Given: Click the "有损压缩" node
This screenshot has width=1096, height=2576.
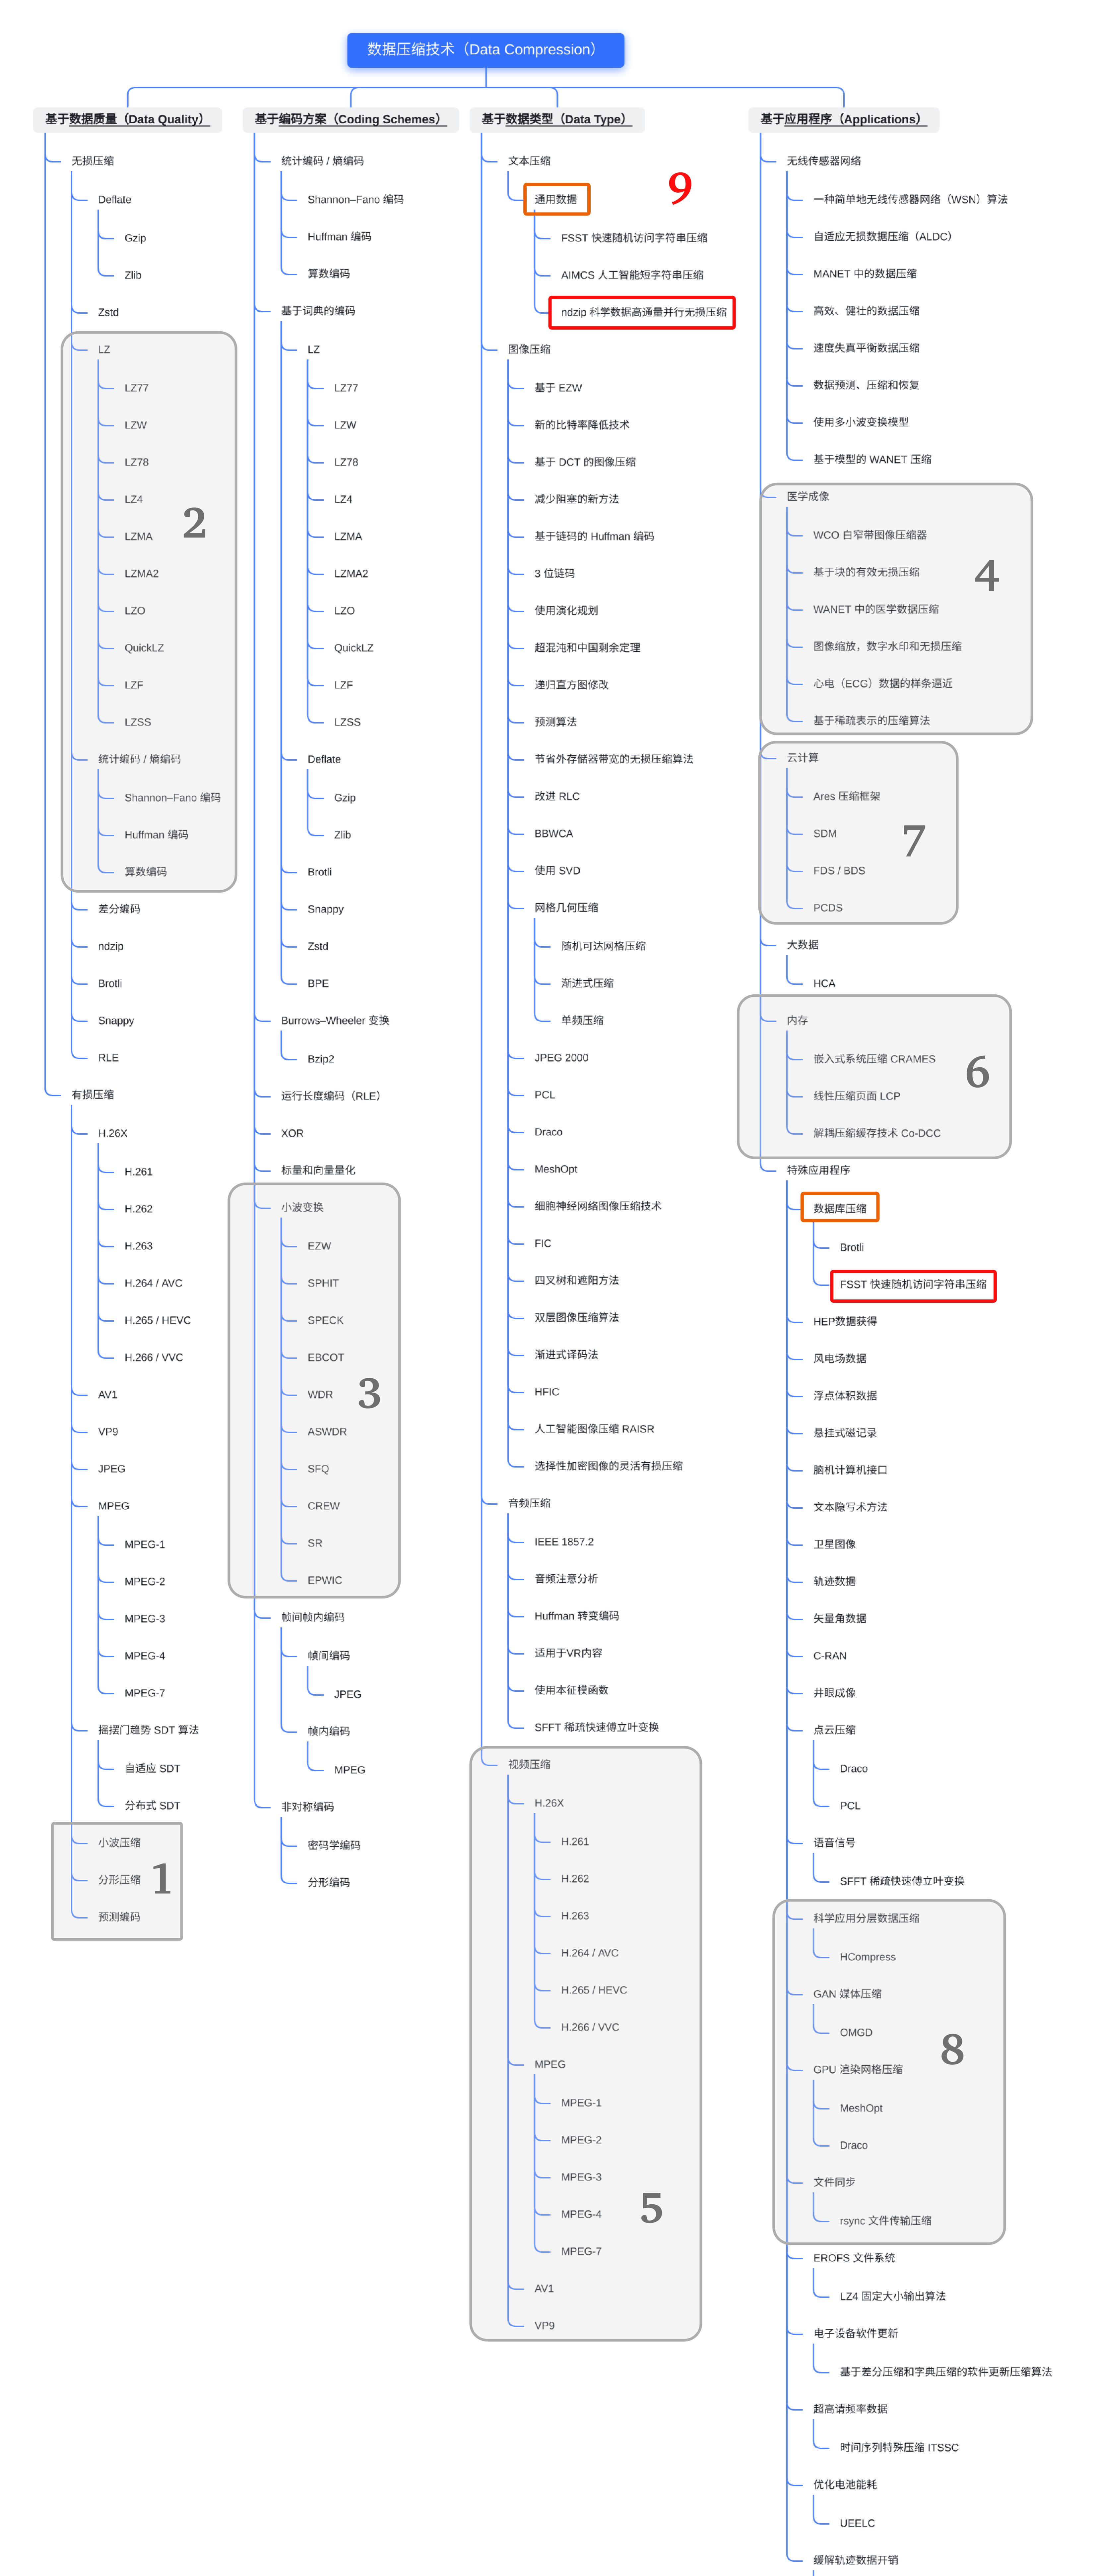Looking at the screenshot, I should click(x=93, y=1095).
